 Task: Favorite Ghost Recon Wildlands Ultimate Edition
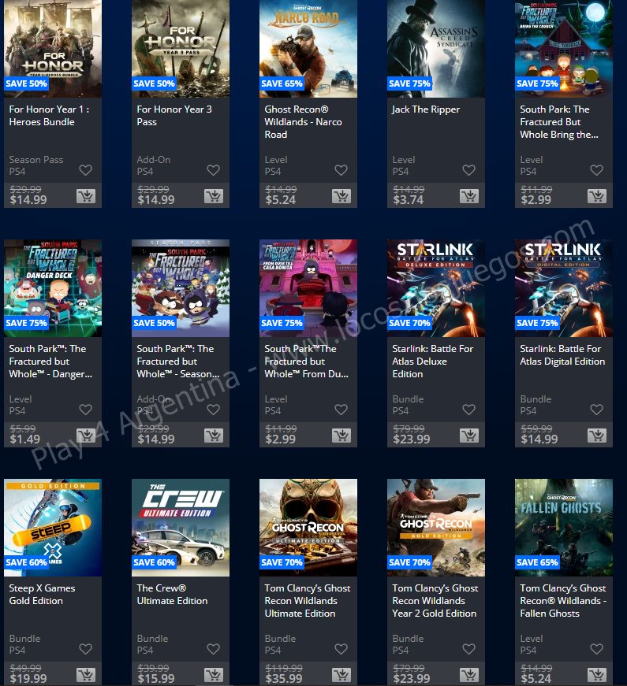pyautogui.click(x=341, y=649)
